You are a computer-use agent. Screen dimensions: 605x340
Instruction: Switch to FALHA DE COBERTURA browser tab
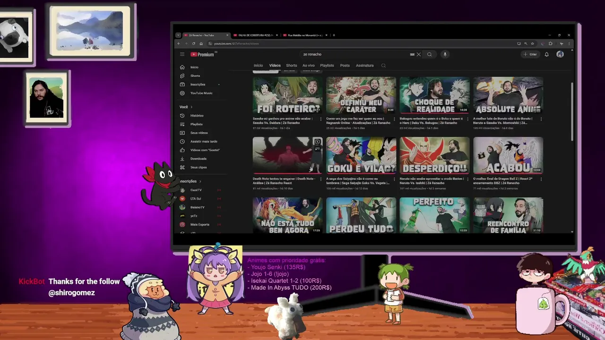click(x=255, y=35)
